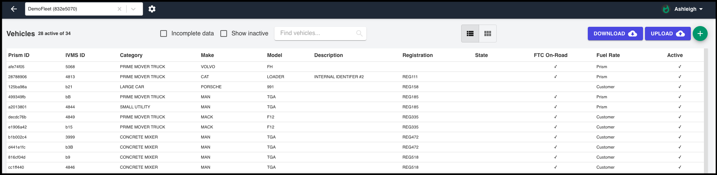Viewport: 717px width, 175px height.
Task: Switch to list view layout
Action: (x=470, y=34)
